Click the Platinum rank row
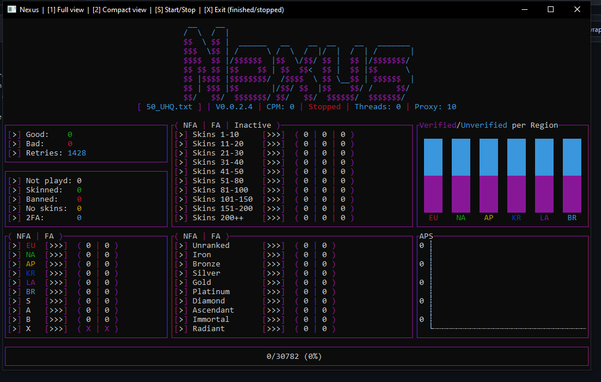This screenshot has height=382, width=601. click(255, 292)
